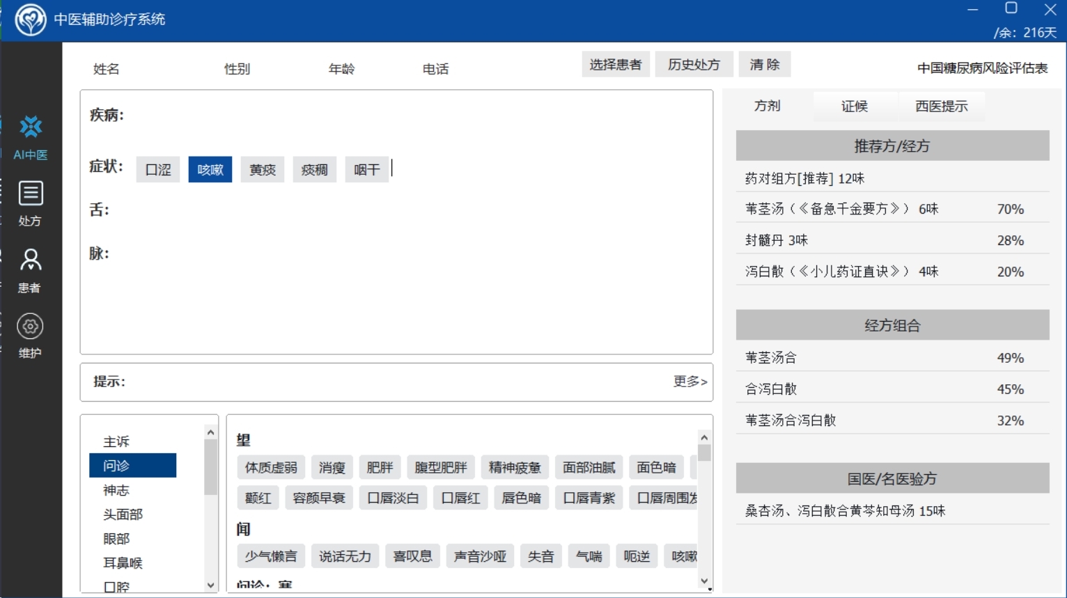The width and height of the screenshot is (1067, 598).
Task: Toggle the 口涩 symptom tag
Action: [158, 170]
